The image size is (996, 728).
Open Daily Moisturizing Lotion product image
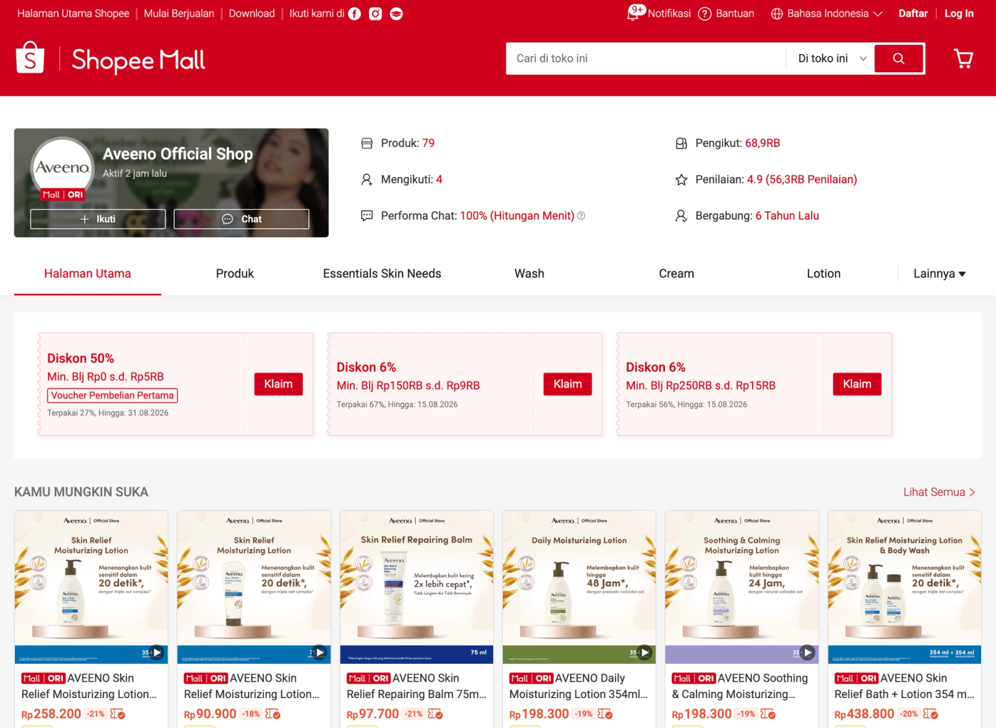(579, 587)
